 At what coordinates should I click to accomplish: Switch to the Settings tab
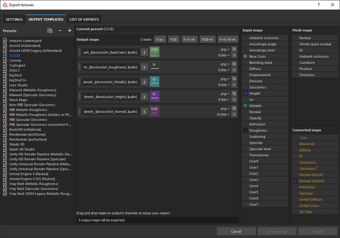(x=14, y=19)
